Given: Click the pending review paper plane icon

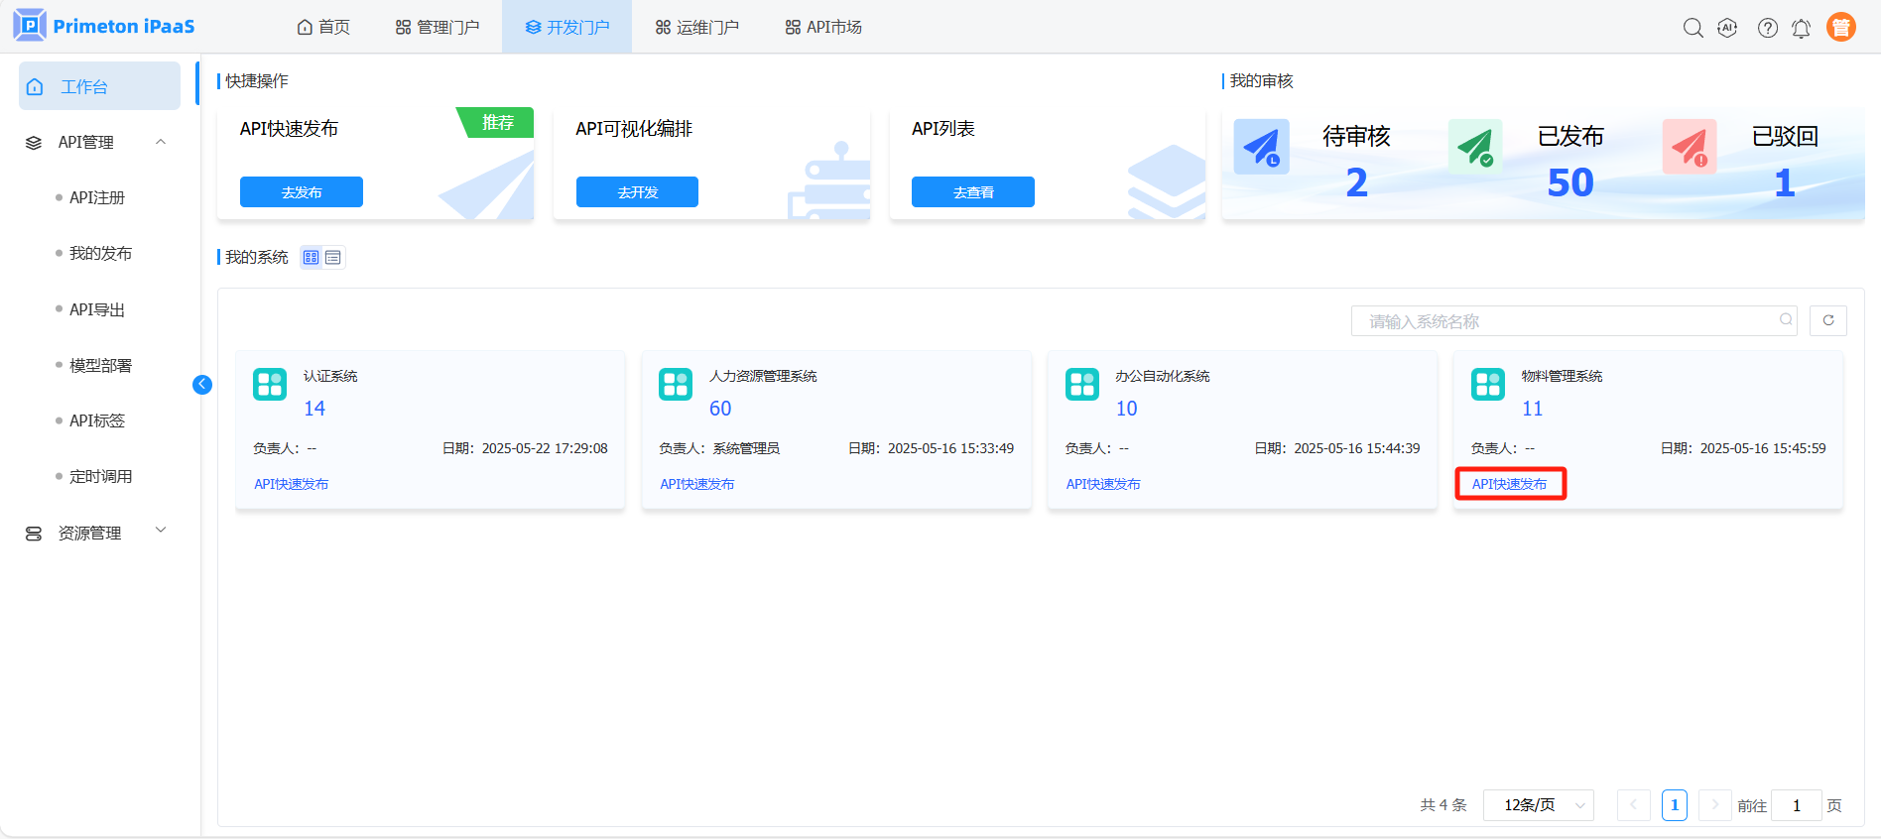Looking at the screenshot, I should click(1261, 147).
